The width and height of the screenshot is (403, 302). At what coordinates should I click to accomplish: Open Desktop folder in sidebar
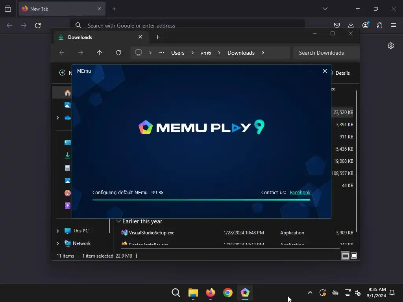[67, 142]
